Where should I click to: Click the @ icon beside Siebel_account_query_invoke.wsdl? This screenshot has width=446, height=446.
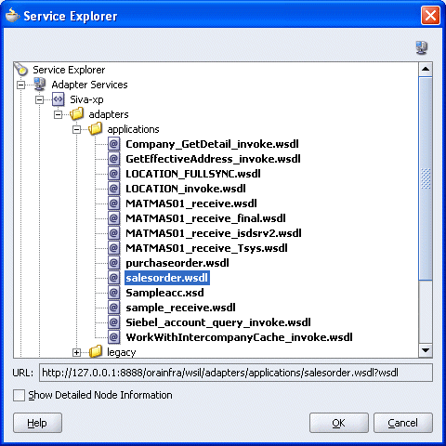coord(113,322)
